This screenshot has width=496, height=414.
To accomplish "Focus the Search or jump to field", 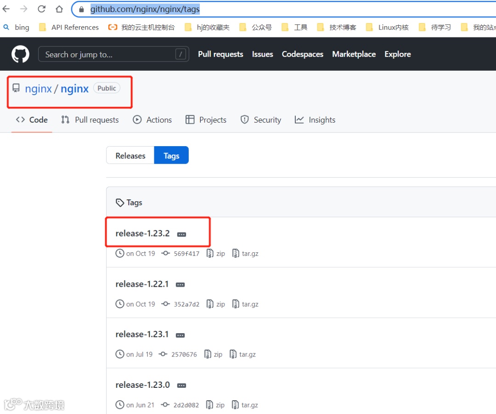I will point(113,54).
